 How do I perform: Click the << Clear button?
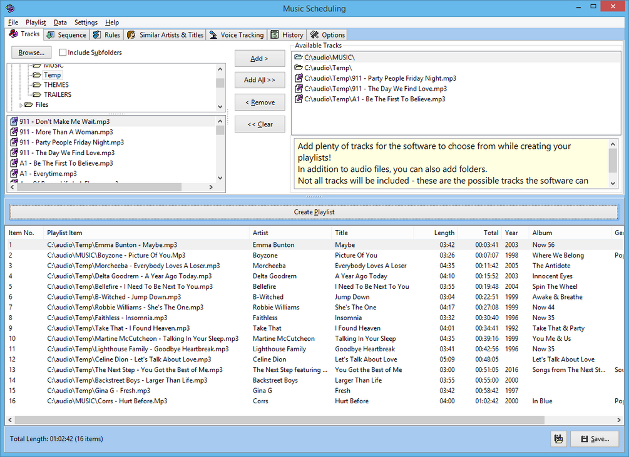(x=260, y=124)
